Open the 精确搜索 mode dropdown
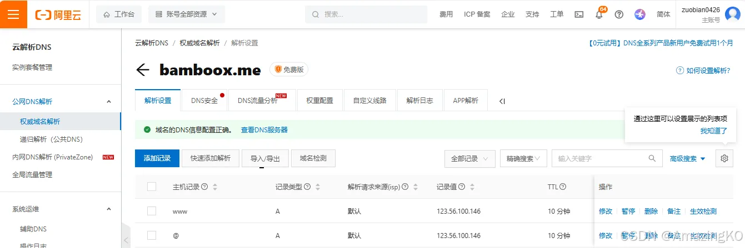745x248 pixels. point(523,158)
